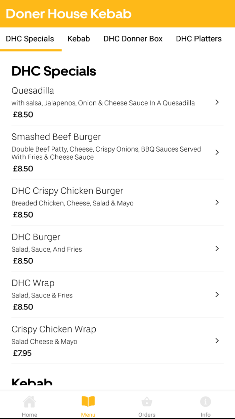Viewport: 235px width, 419px height.
Task: Tap the Doner House Kebab header
Action: click(68, 14)
